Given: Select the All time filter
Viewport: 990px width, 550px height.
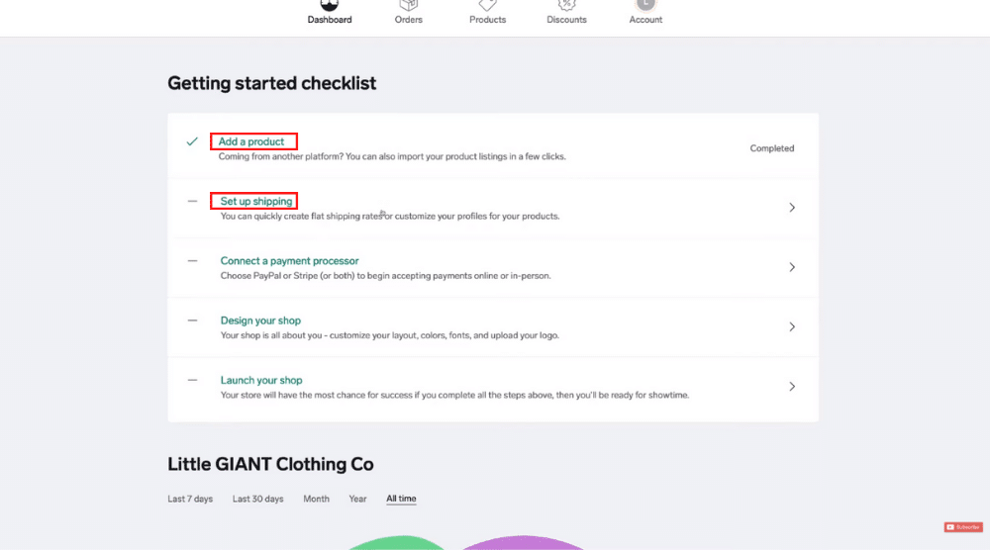Looking at the screenshot, I should pyautogui.click(x=401, y=499).
